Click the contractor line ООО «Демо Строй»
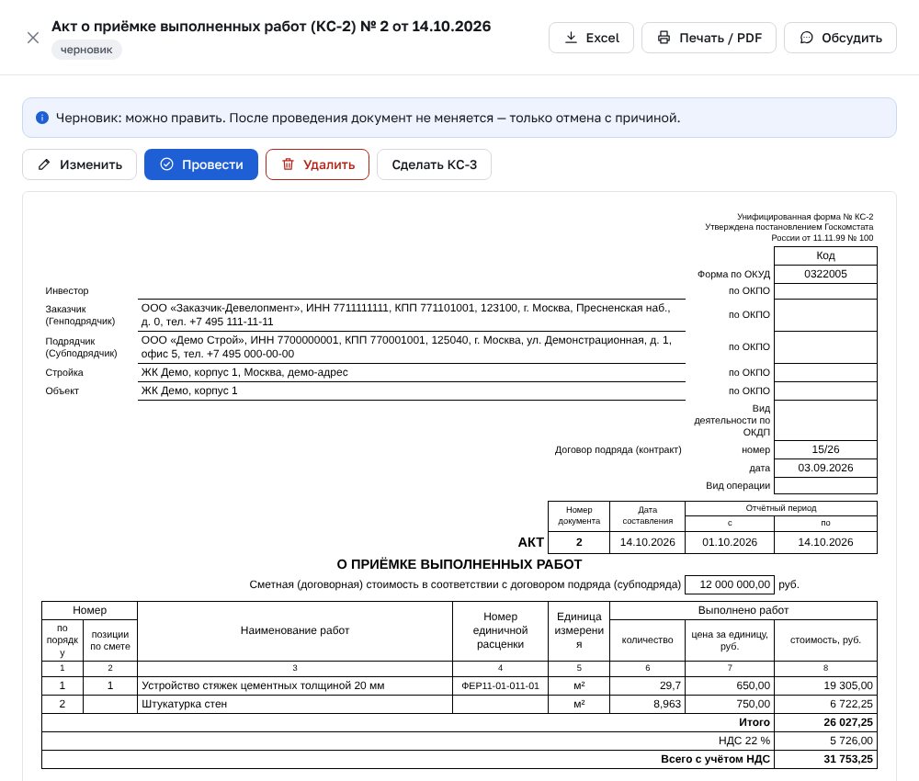This screenshot has height=781, width=919. (x=412, y=346)
